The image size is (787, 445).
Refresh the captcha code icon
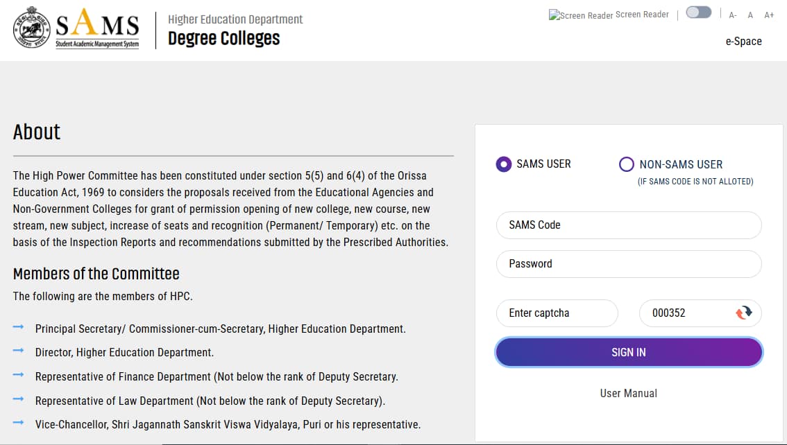point(744,313)
